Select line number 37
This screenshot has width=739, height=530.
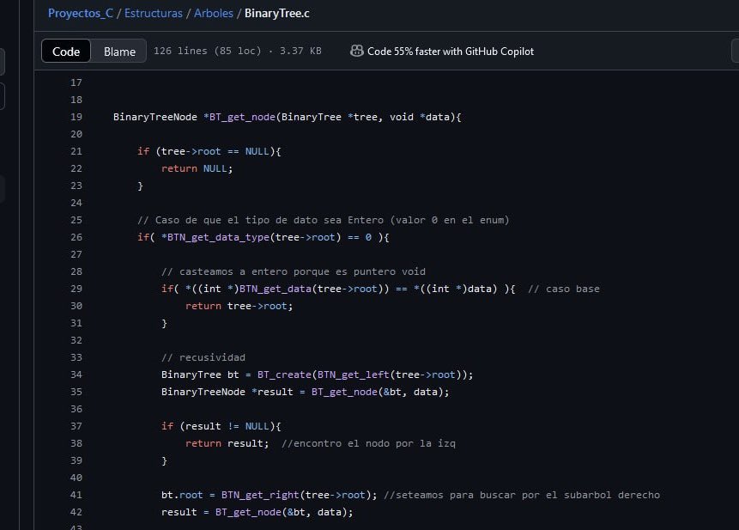pyautogui.click(x=76, y=426)
